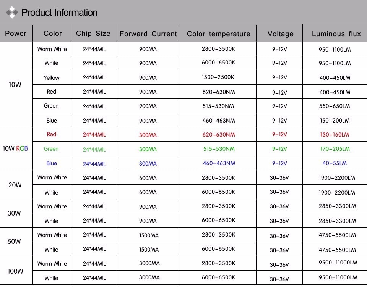This screenshot has height=287, width=367.
Task: Select the 10W RGB power cell
Action: click(15, 148)
